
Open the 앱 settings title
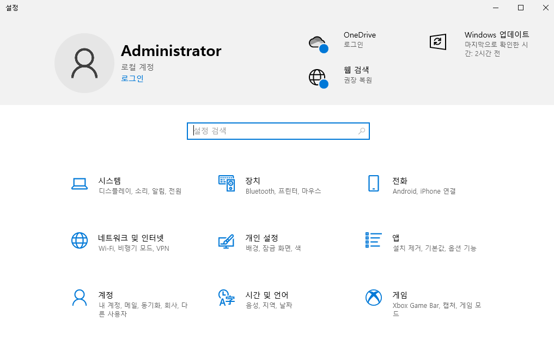(396, 238)
